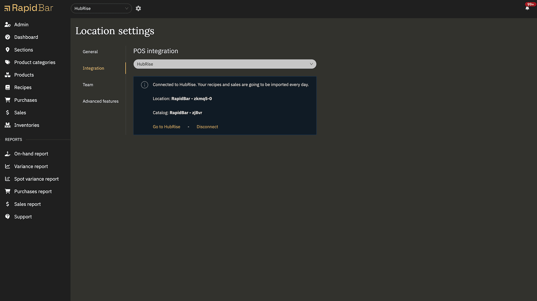
Task: Select the Integration settings tab
Action: (x=93, y=68)
